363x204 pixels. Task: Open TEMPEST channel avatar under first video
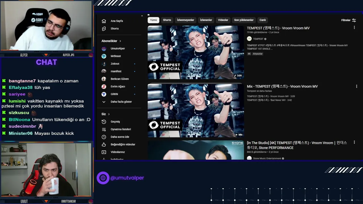tap(249, 39)
